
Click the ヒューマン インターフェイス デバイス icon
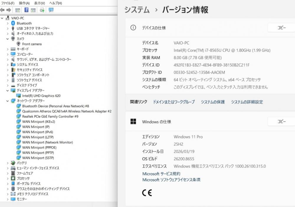point(13,168)
